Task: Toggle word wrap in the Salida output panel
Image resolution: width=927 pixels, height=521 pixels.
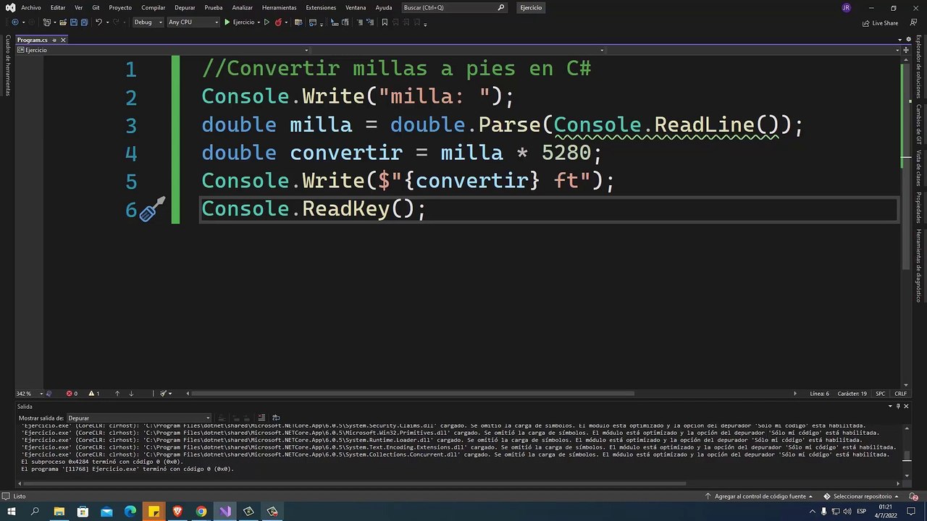Action: [276, 418]
